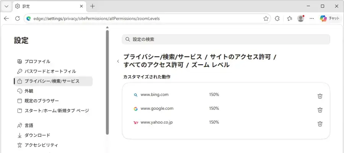Go back using the breadcrumb chevron
The image size is (344, 153).
(118, 61)
